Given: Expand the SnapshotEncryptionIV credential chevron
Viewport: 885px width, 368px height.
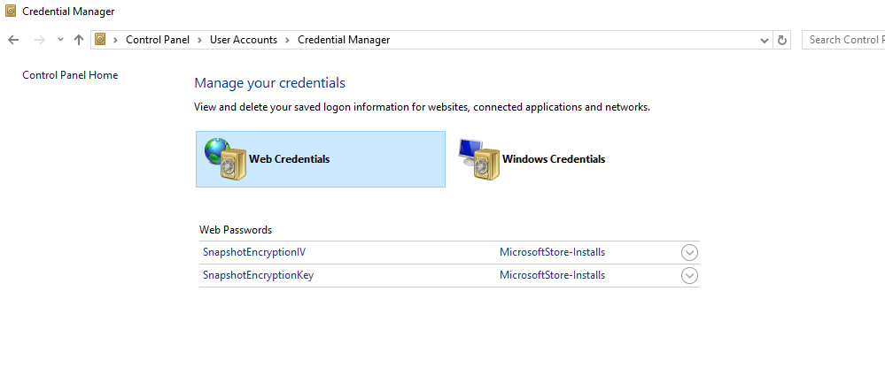Looking at the screenshot, I should pyautogui.click(x=690, y=252).
